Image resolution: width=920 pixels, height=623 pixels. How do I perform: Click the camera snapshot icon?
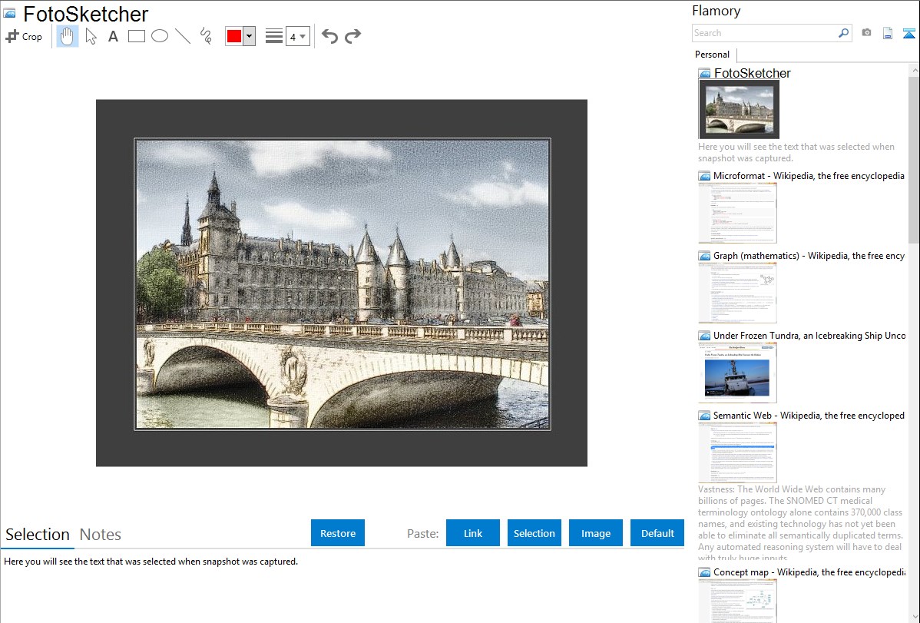tap(866, 33)
